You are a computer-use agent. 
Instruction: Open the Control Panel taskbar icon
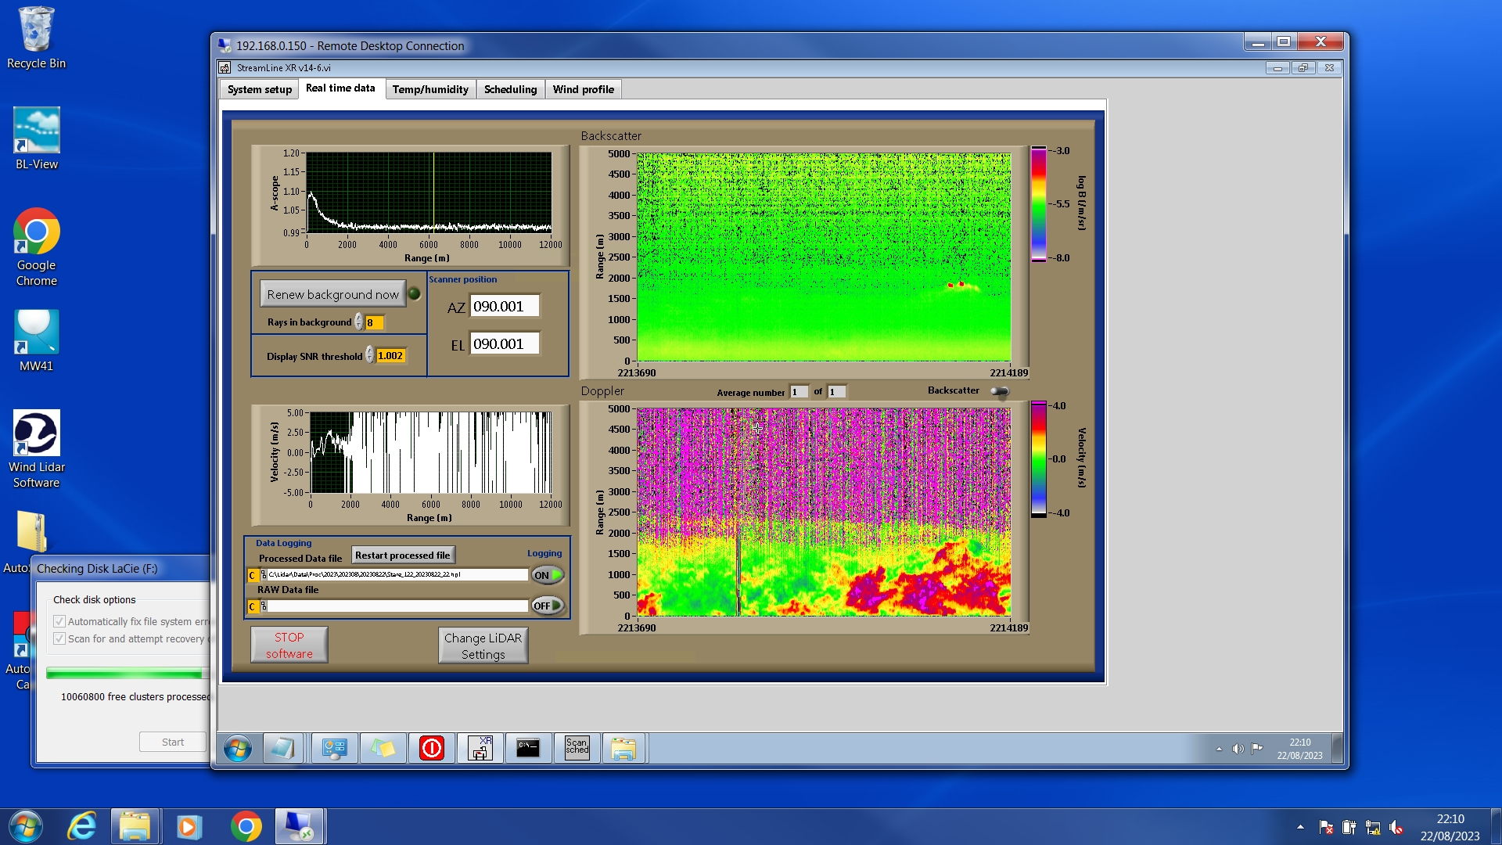tap(334, 749)
